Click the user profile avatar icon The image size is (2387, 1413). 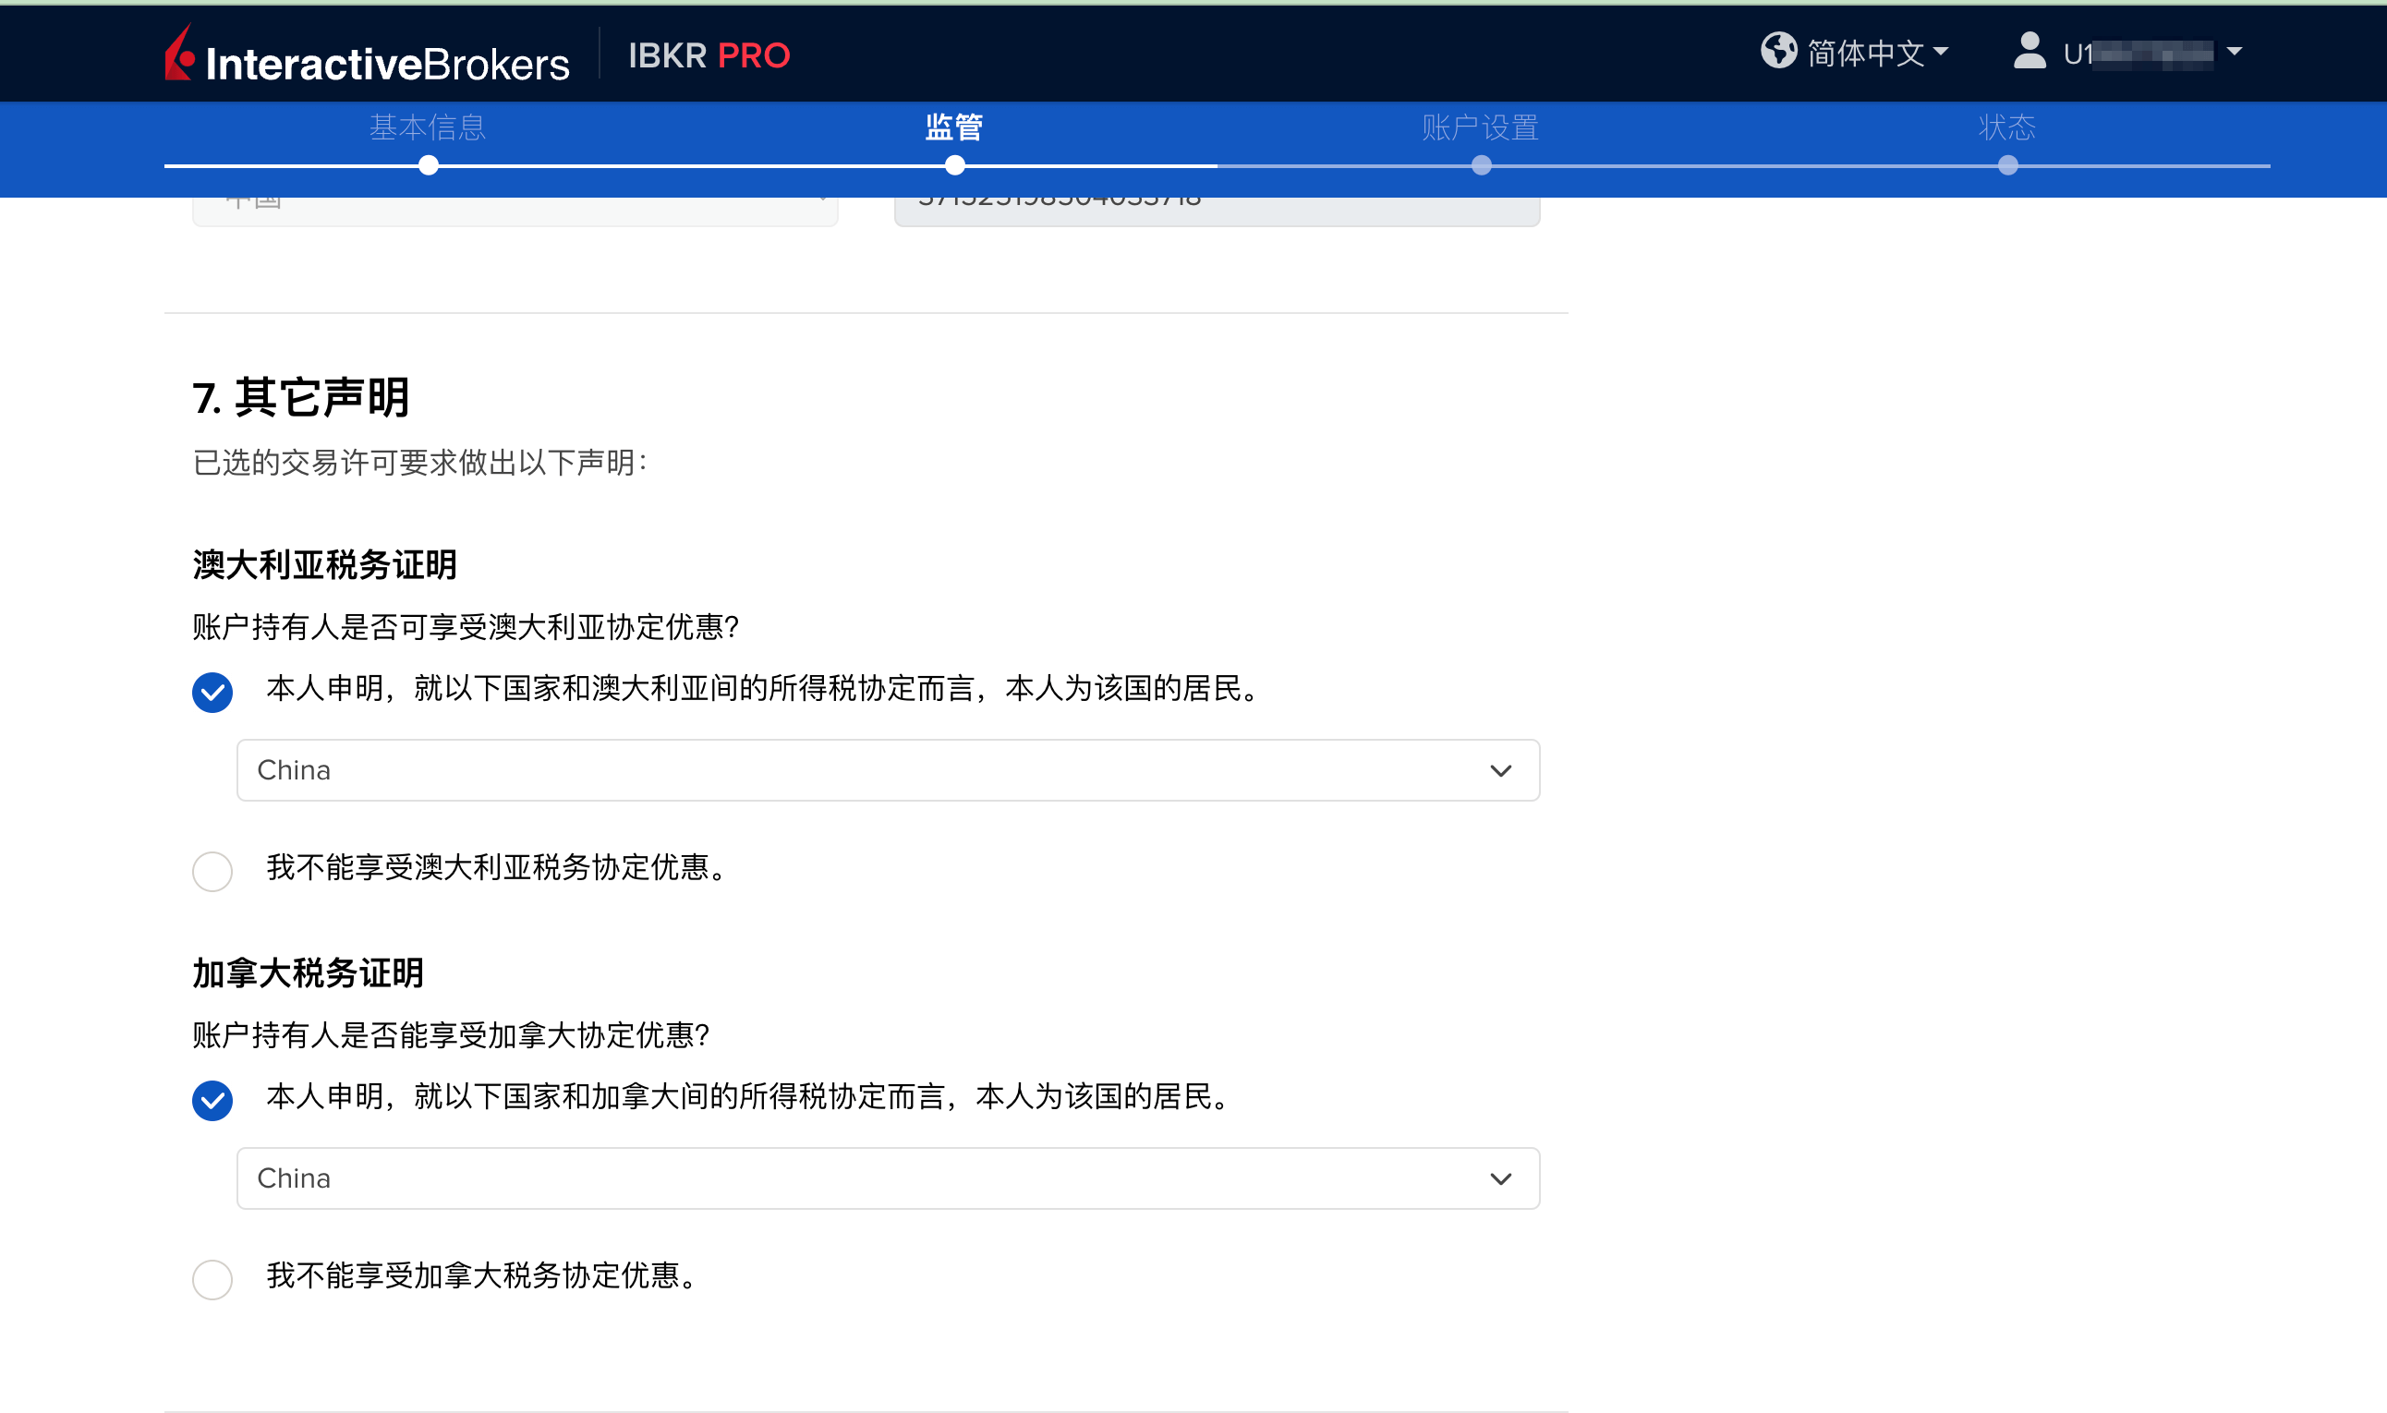2029,52
